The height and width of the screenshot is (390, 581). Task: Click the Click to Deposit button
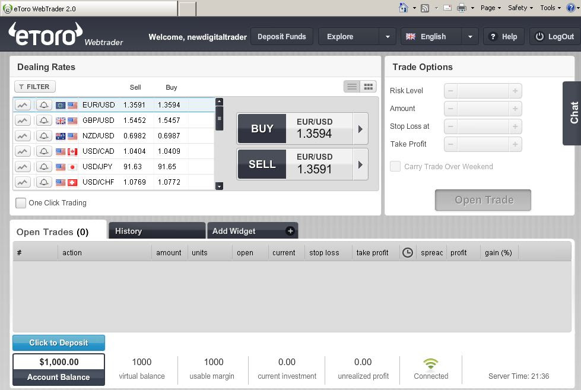click(x=58, y=343)
